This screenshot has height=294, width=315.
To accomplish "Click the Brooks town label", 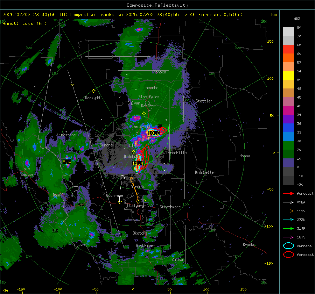I will click(x=249, y=245).
